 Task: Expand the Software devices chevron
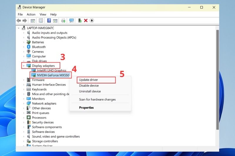pos(23,132)
